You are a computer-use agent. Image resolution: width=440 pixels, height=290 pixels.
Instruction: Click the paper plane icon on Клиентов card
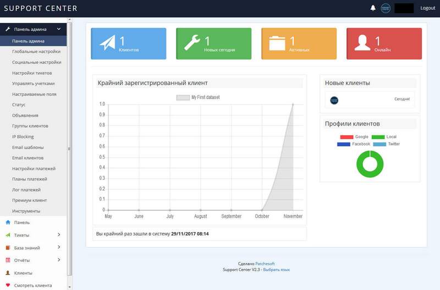(x=107, y=43)
